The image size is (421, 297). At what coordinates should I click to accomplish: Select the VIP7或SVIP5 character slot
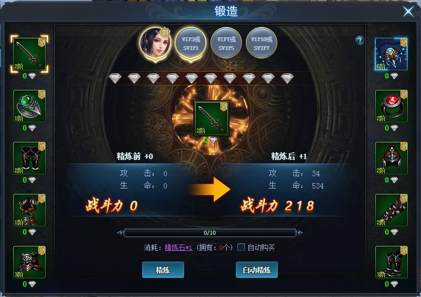click(x=226, y=43)
